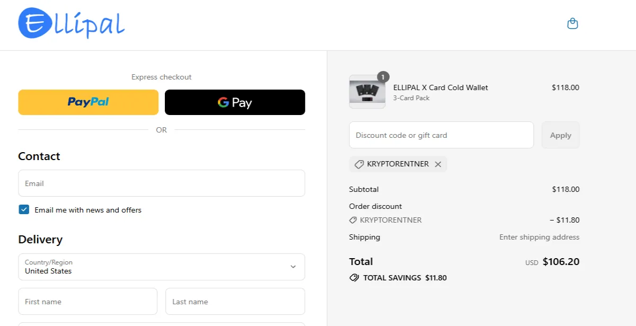Click the Email input field
The width and height of the screenshot is (636, 326).
[x=162, y=183]
